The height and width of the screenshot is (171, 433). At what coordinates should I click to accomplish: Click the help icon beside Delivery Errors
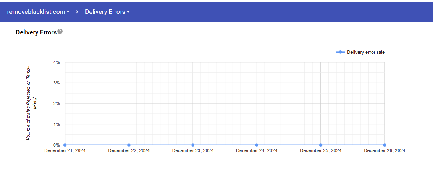[60, 32]
